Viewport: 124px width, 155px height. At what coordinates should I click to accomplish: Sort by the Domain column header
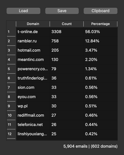[33, 24]
